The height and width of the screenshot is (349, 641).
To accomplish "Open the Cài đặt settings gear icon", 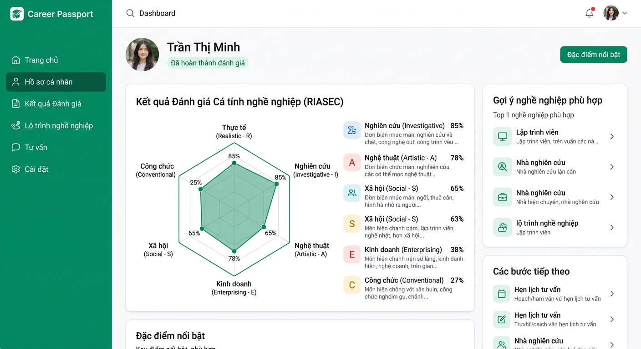I will click(x=16, y=169).
